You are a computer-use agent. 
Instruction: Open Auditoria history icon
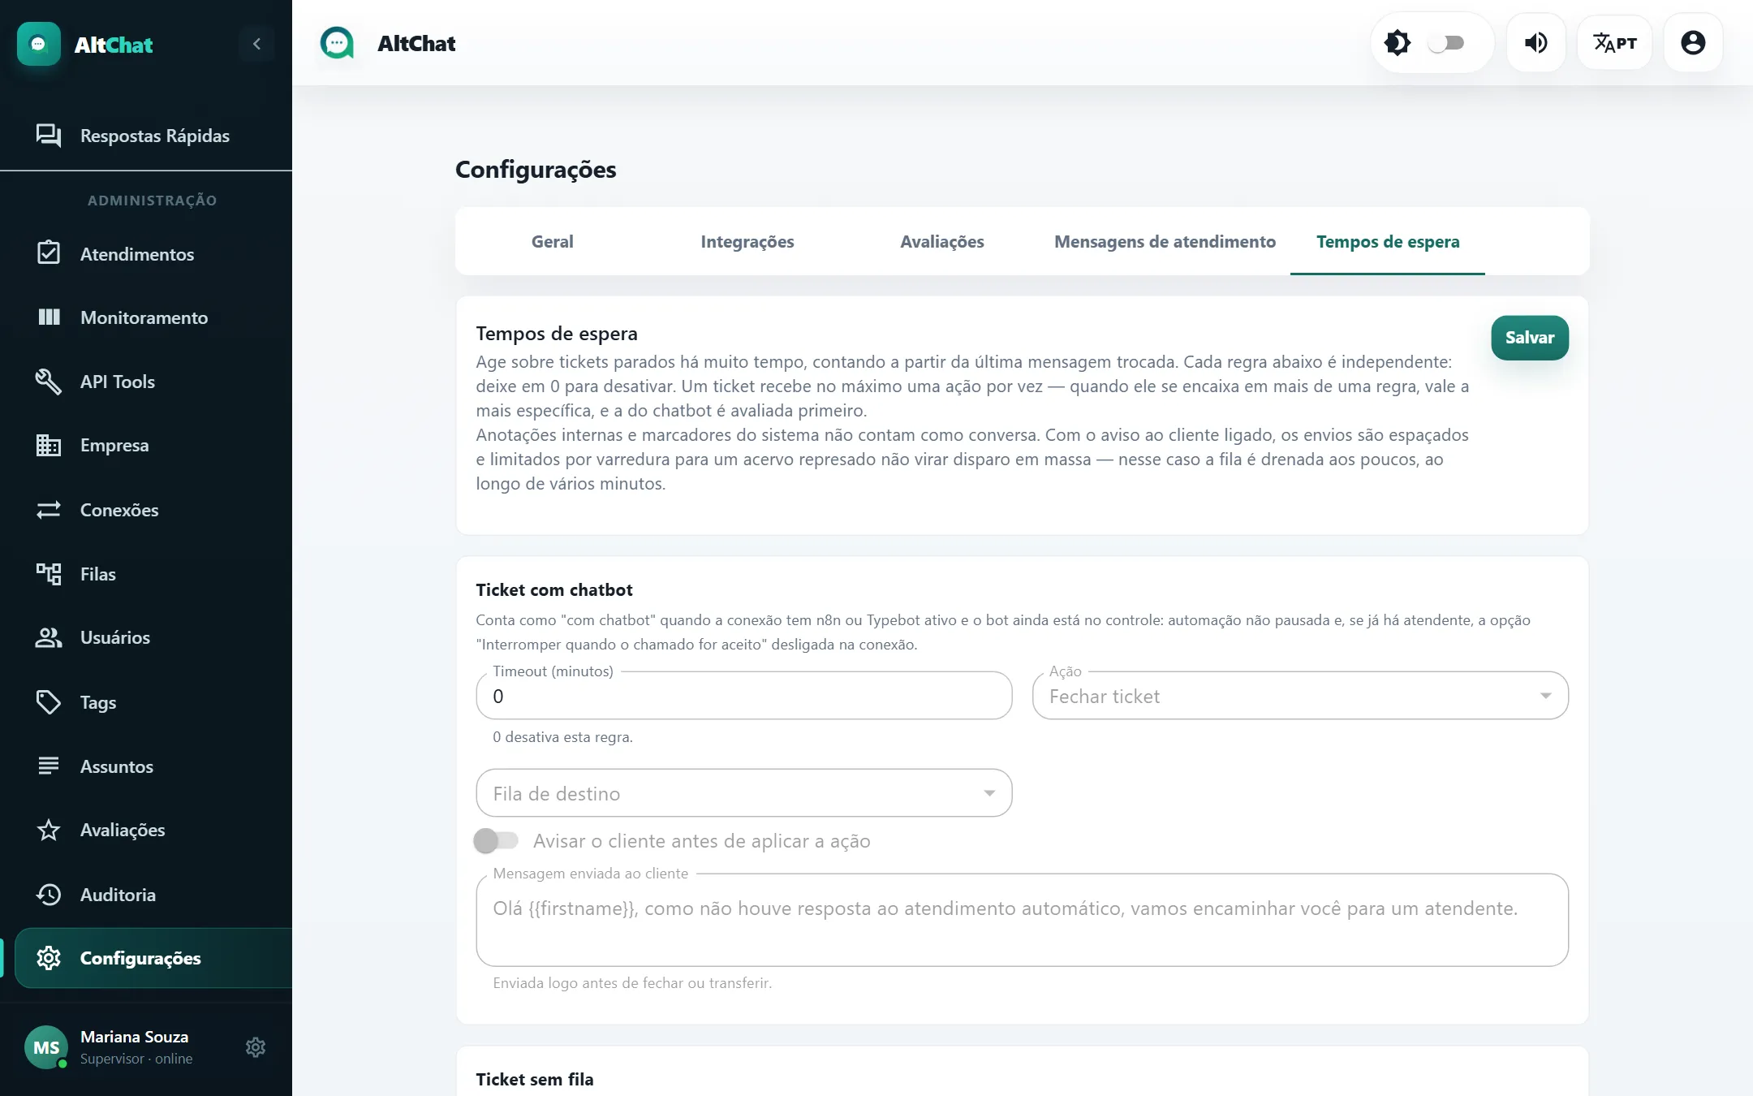click(x=49, y=894)
